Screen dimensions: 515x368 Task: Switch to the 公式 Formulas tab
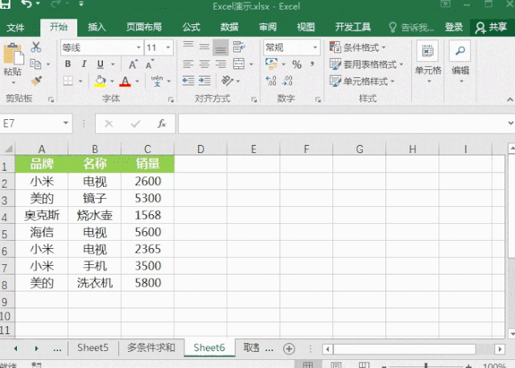tap(192, 27)
